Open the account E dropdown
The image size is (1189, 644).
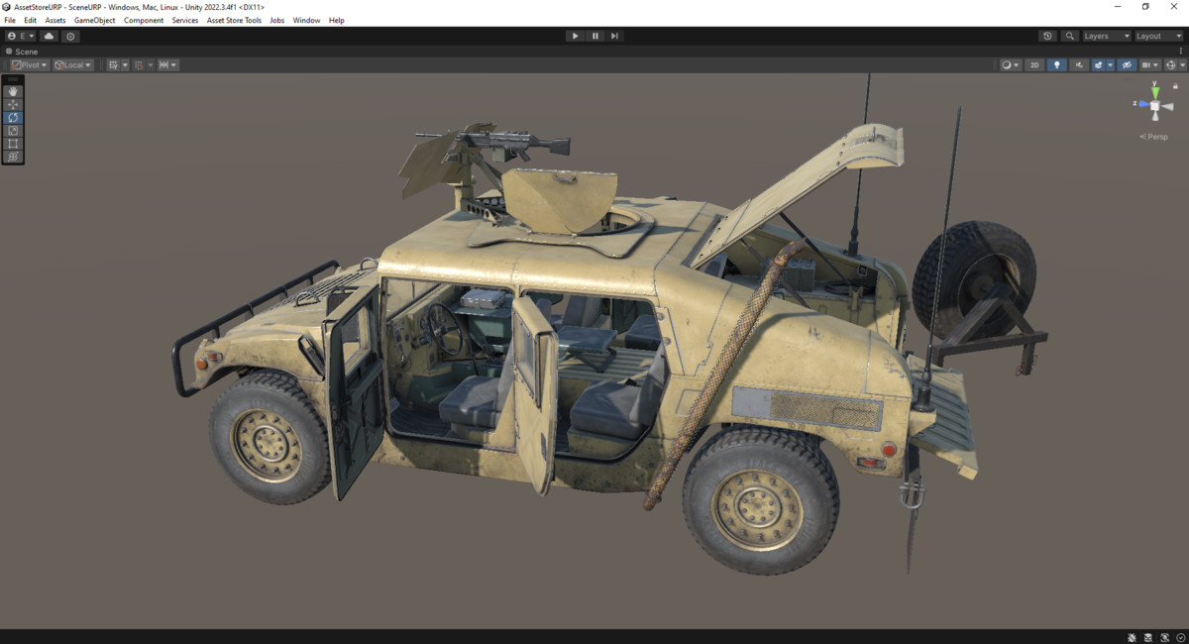(x=20, y=36)
